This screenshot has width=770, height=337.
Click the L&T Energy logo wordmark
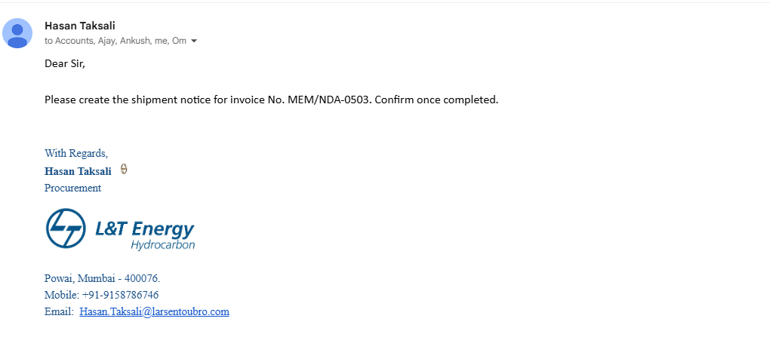click(x=145, y=228)
